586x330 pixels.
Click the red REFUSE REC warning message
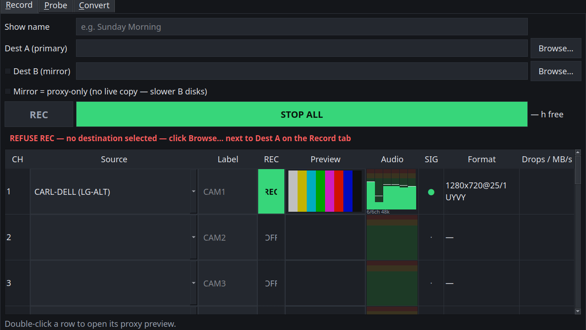click(180, 138)
